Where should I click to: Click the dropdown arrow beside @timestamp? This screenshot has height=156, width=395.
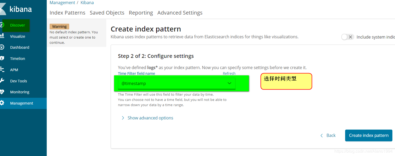coord(229,83)
